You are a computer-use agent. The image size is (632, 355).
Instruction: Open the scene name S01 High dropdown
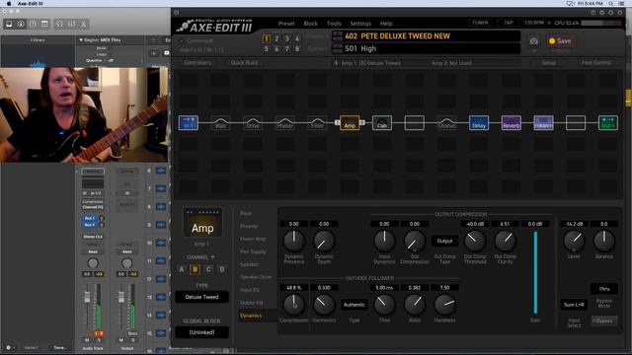[x=427, y=48]
